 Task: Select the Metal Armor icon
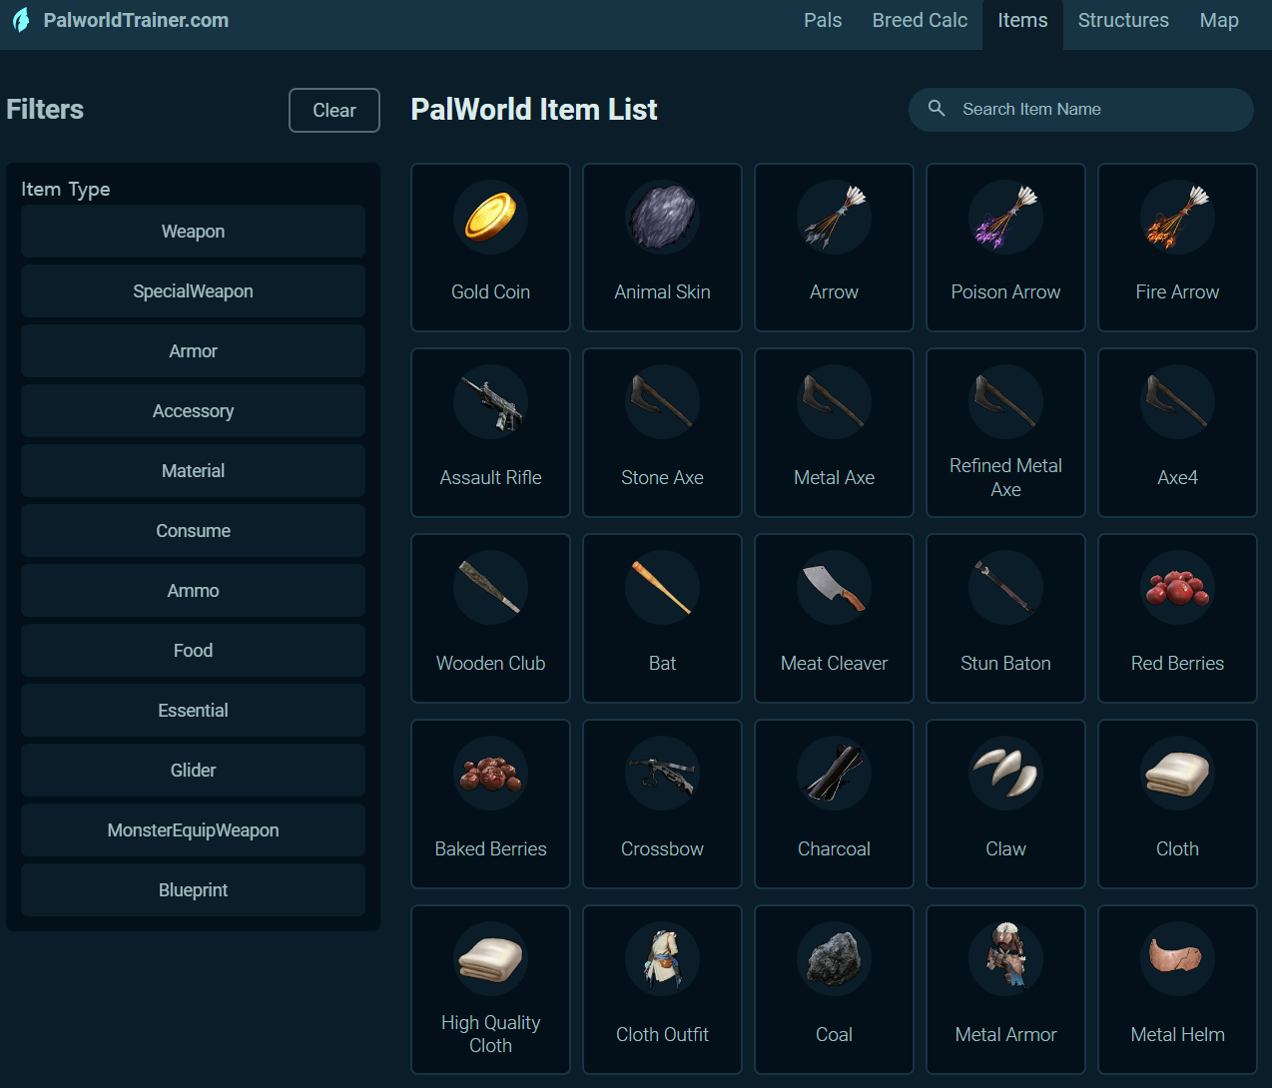(x=1005, y=959)
